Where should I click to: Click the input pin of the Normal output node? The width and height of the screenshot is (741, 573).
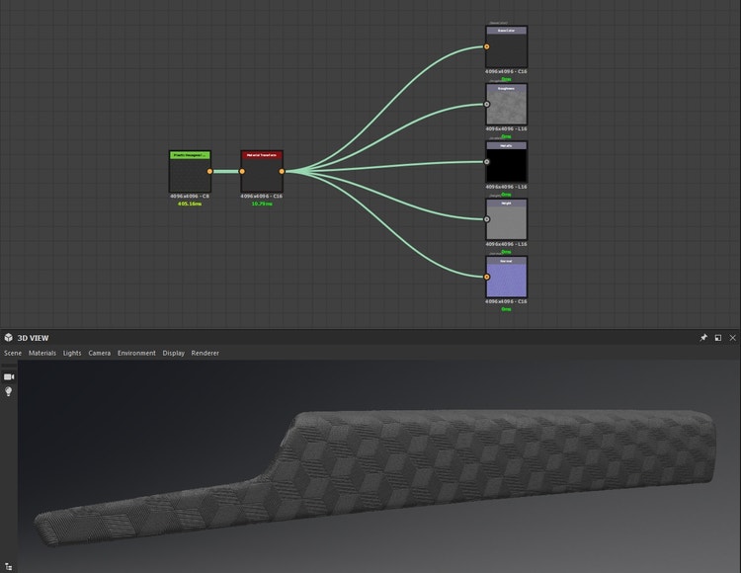(x=487, y=277)
